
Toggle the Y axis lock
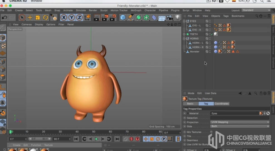click(x=72, y=18)
